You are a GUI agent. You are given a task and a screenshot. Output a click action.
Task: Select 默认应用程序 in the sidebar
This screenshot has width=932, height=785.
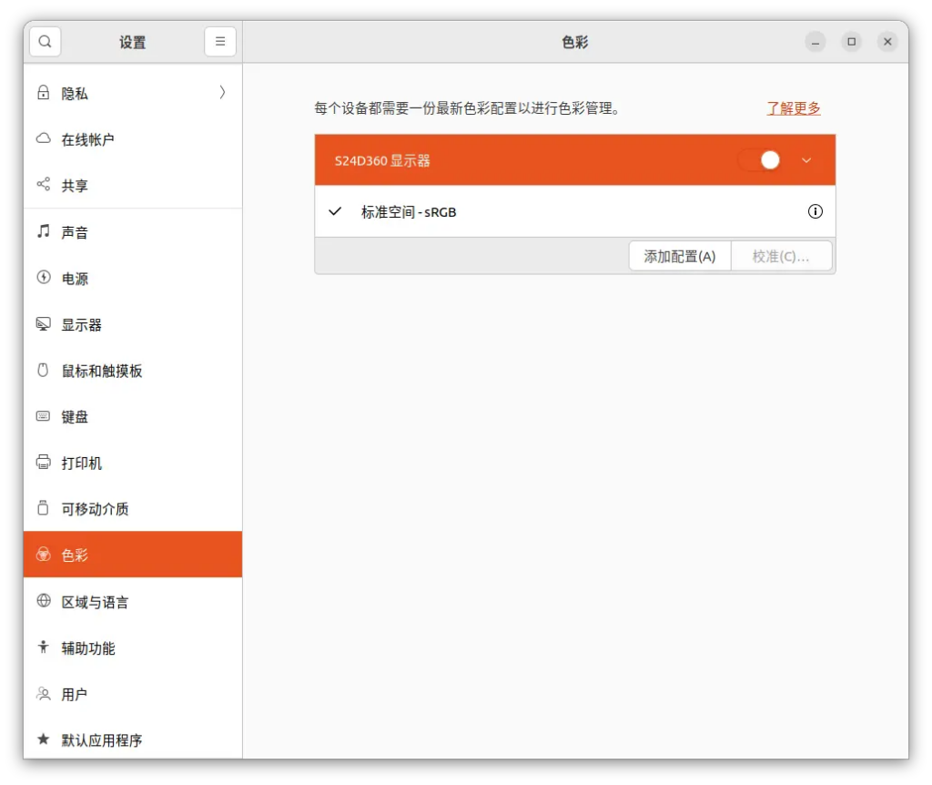coord(102,740)
